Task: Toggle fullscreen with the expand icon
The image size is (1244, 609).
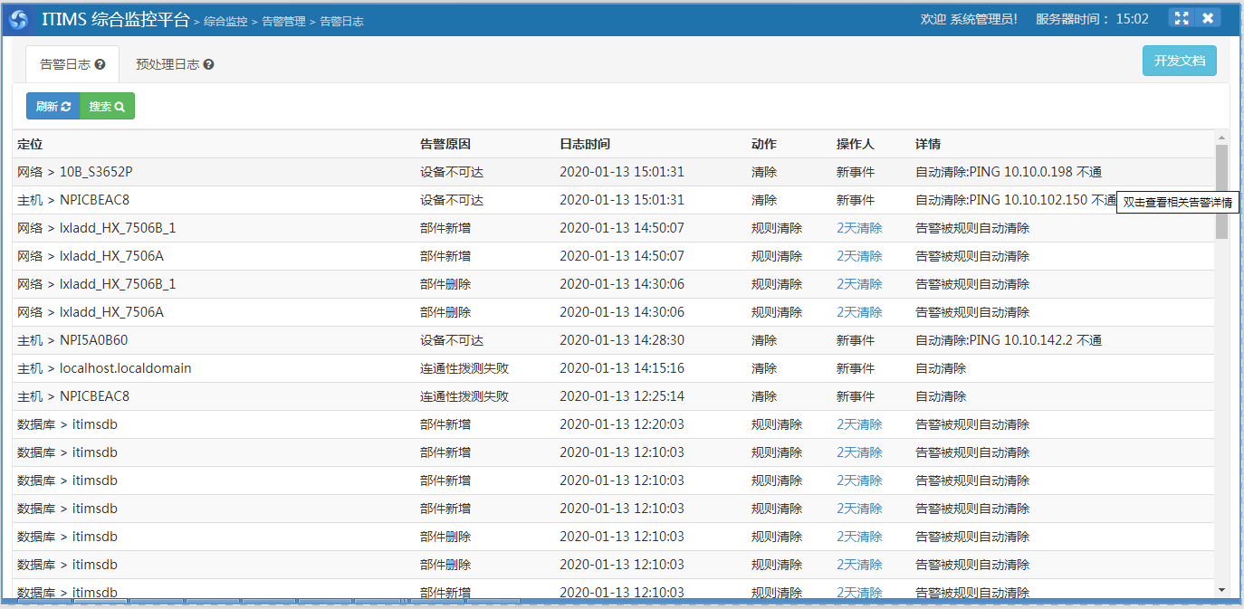Action: 1181,18
